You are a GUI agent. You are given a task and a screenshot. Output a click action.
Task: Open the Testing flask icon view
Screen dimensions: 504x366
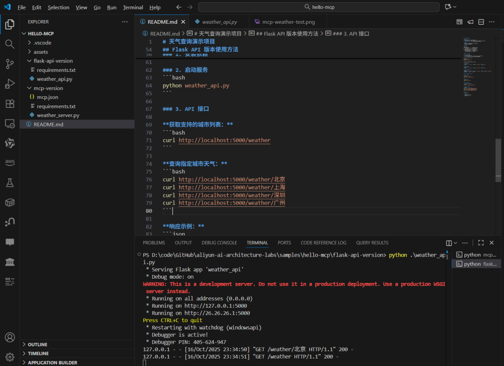[9, 183]
